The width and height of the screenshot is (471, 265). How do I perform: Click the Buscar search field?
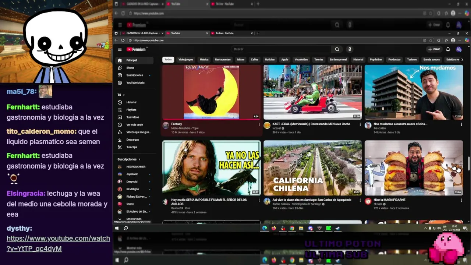coord(281,49)
